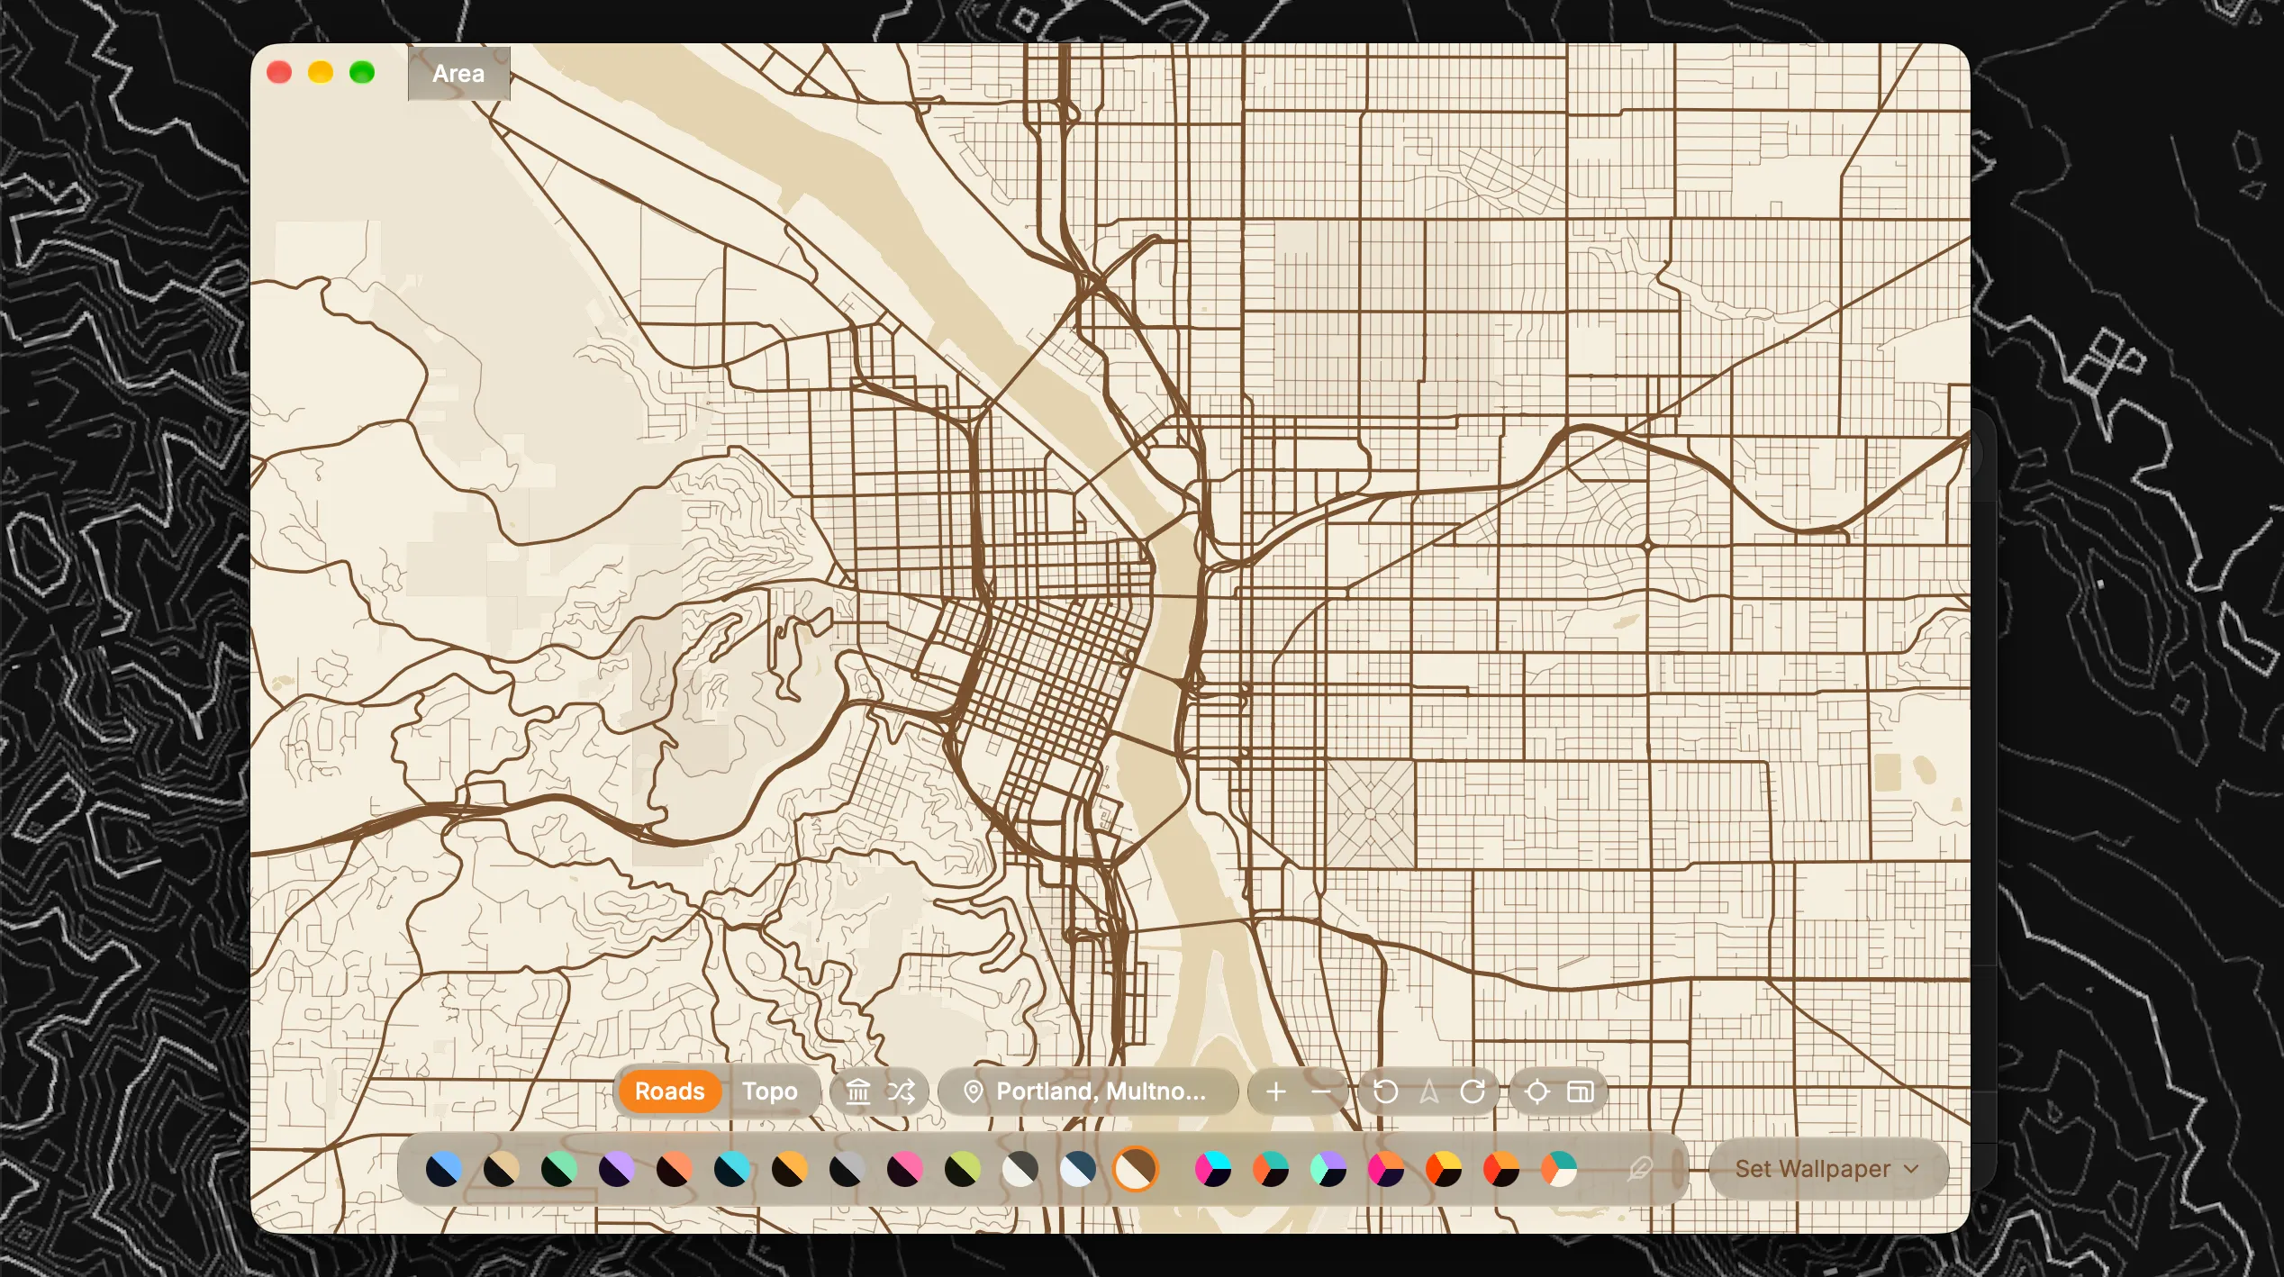Center map with the crosshair icon

(1537, 1091)
